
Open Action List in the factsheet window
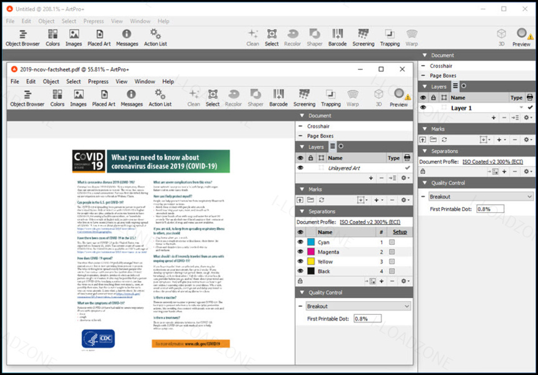[160, 98]
